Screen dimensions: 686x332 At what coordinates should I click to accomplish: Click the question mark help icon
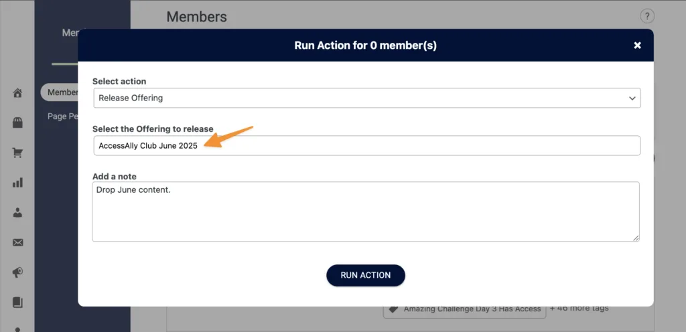646,17
